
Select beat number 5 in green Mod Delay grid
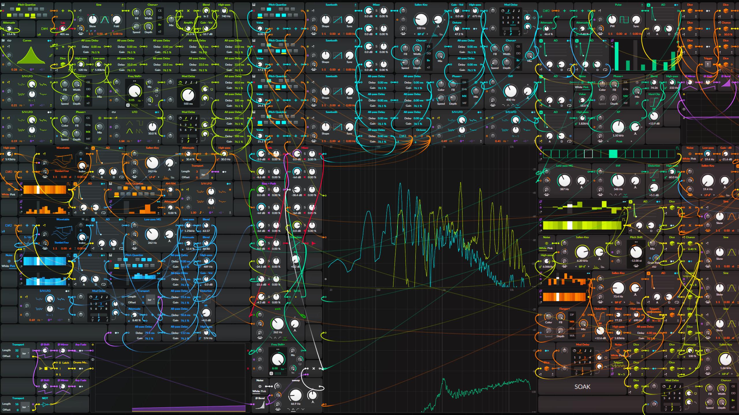(181, 130)
